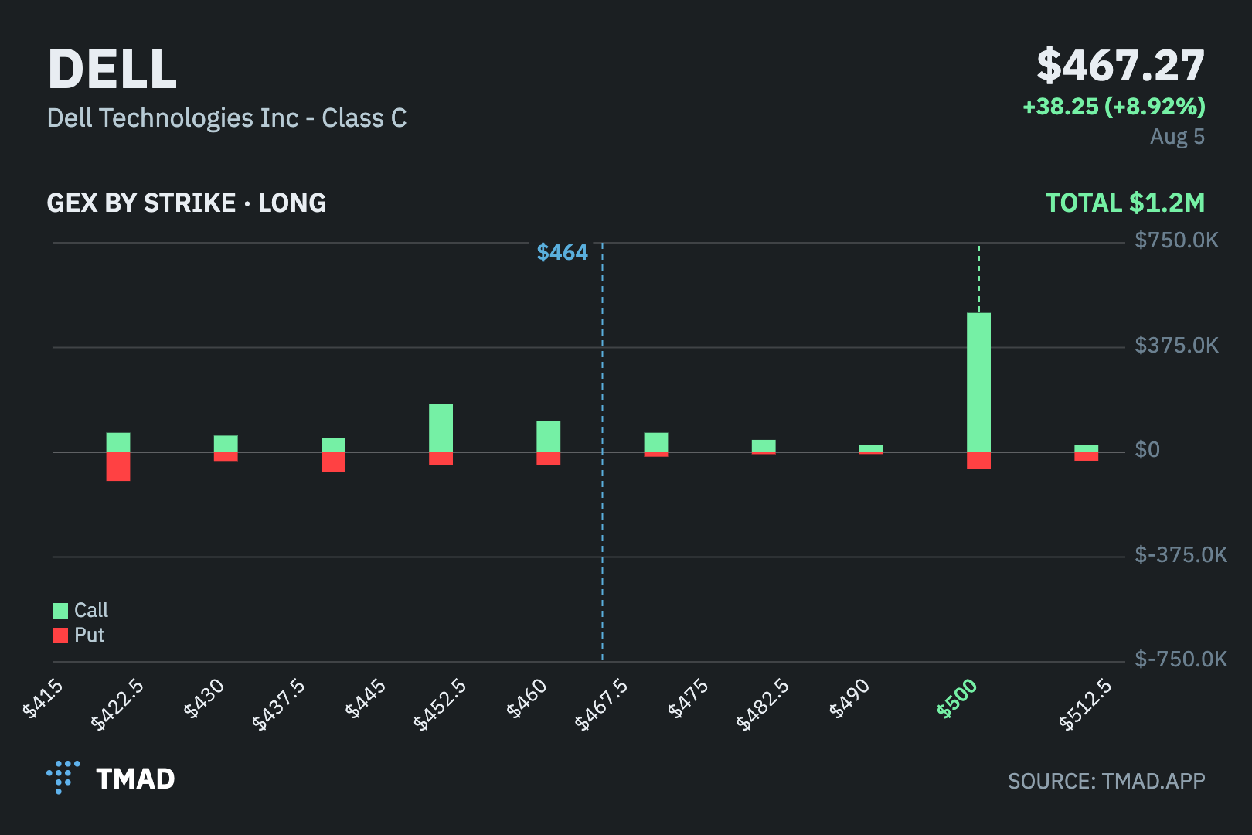1252x835 pixels.
Task: Click the $482.5 strike label
Action: pos(763,704)
